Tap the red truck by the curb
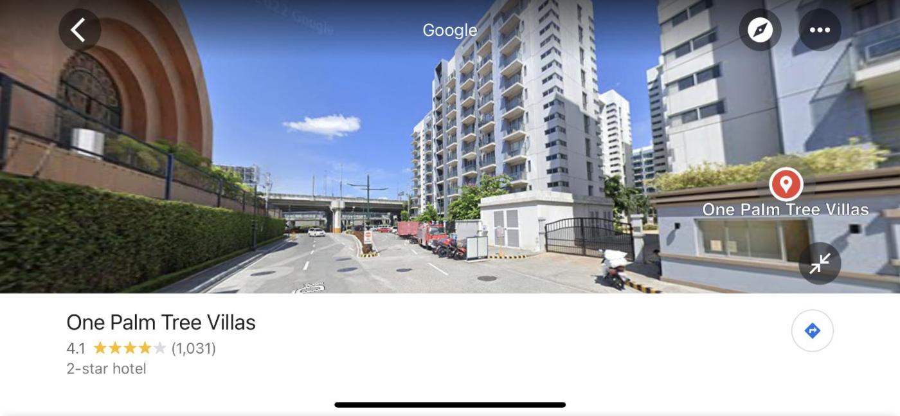Viewport: 900px width, 416px height. pos(431,235)
